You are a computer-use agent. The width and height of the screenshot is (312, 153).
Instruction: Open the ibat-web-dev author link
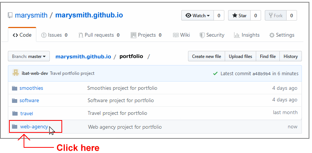[x=35, y=73]
